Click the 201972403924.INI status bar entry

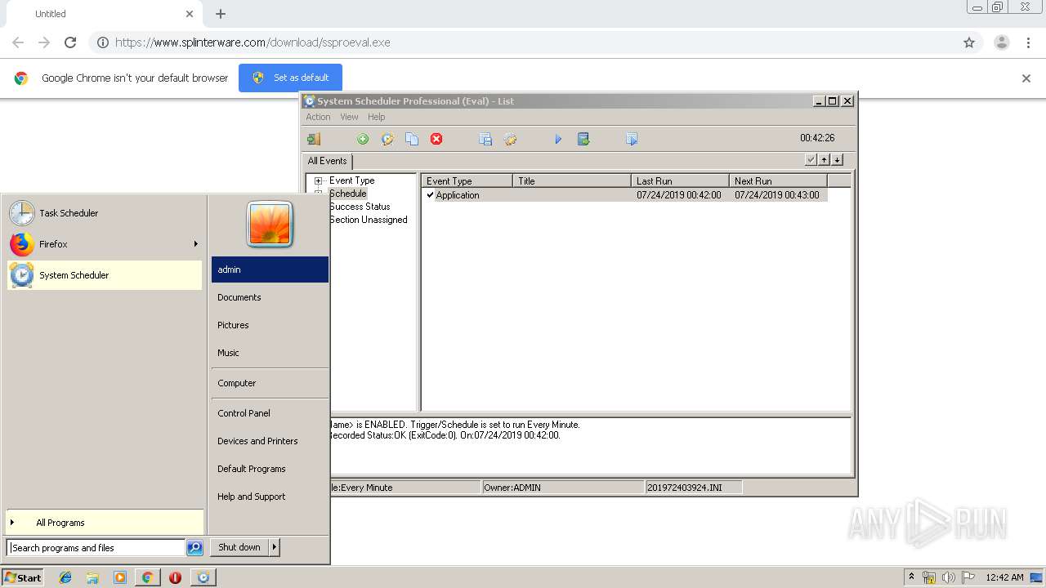[694, 488]
